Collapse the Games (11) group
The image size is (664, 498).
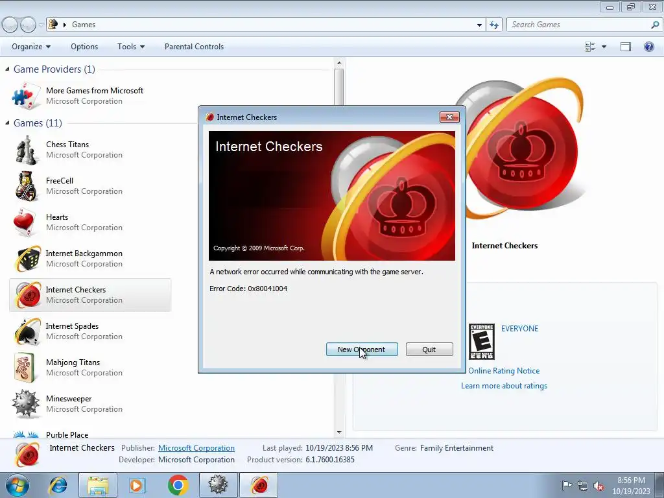click(7, 123)
